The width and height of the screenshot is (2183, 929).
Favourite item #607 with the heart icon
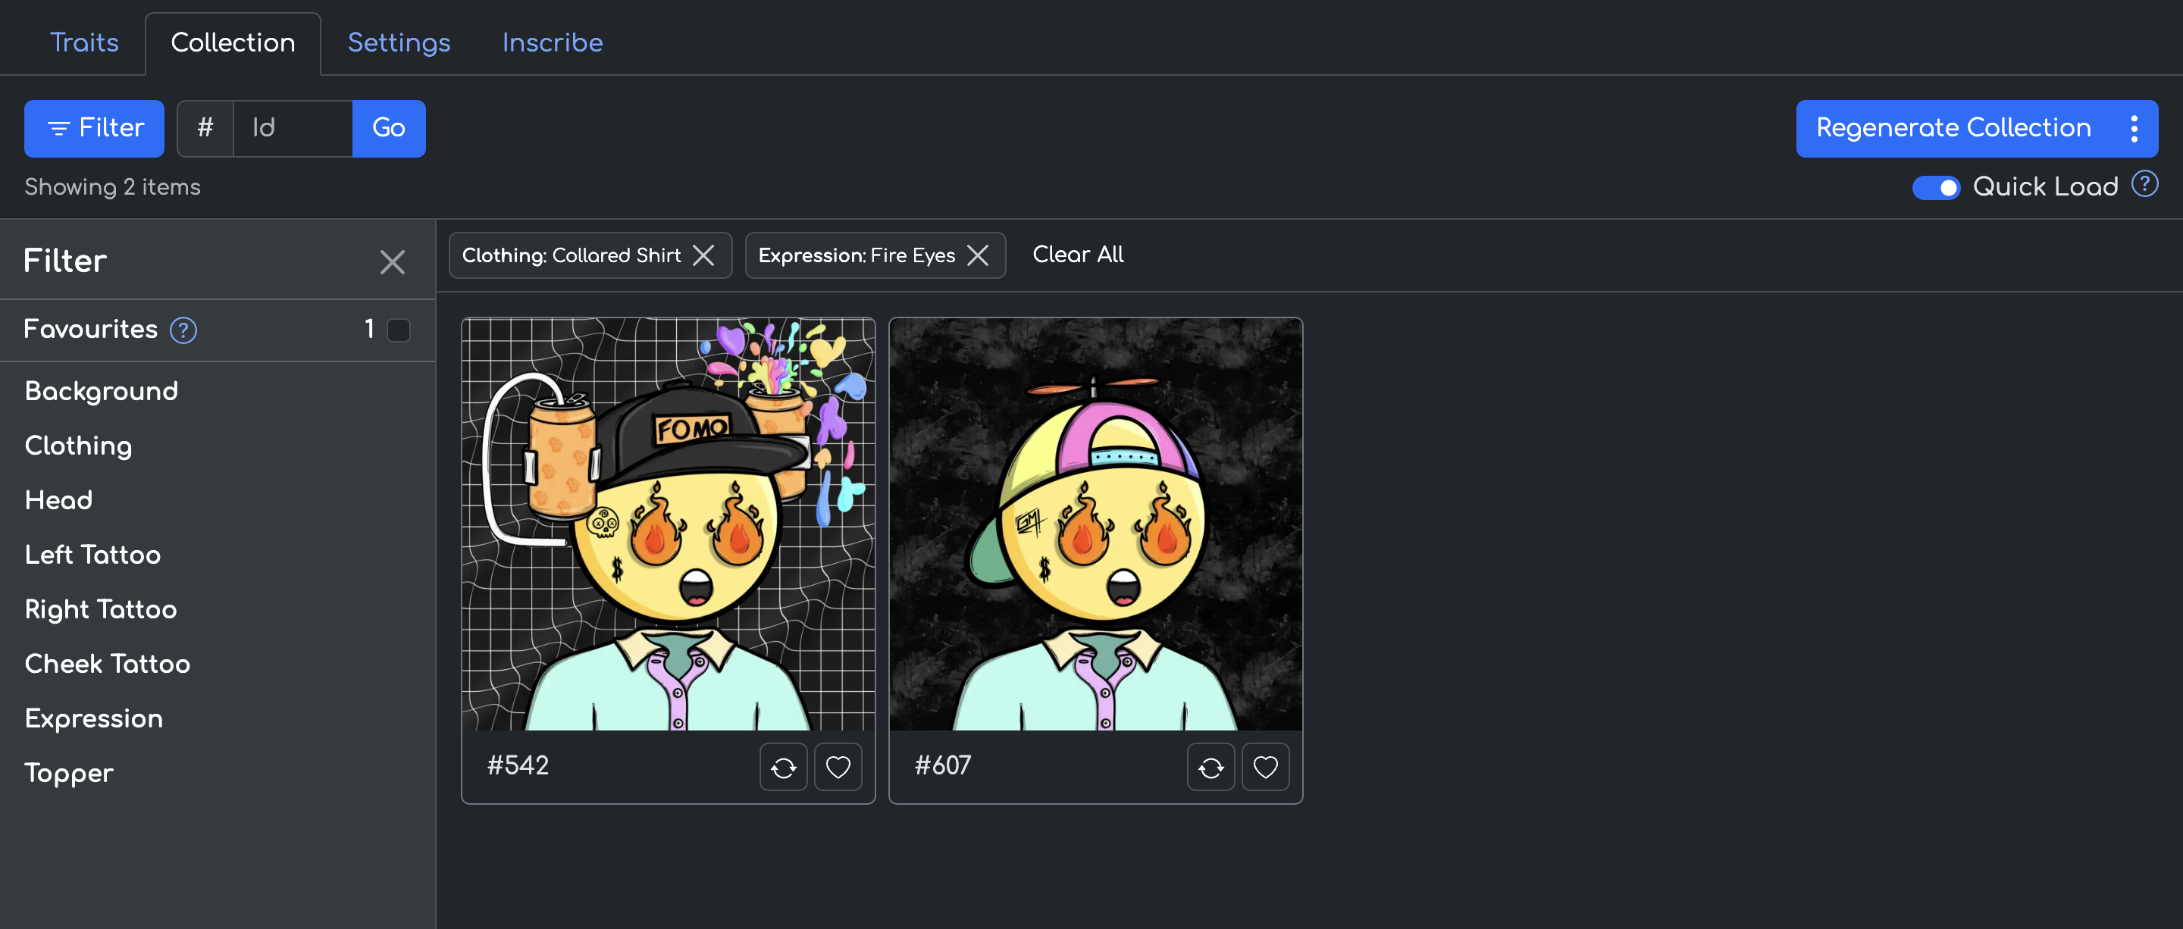click(x=1264, y=768)
